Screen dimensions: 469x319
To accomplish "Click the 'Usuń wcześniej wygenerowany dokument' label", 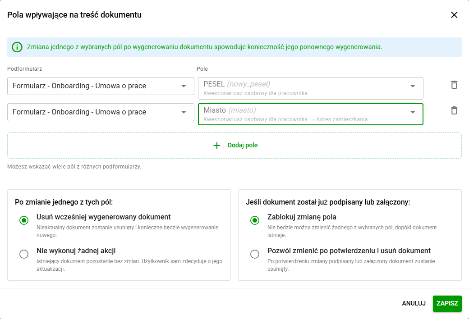I will 103,217.
